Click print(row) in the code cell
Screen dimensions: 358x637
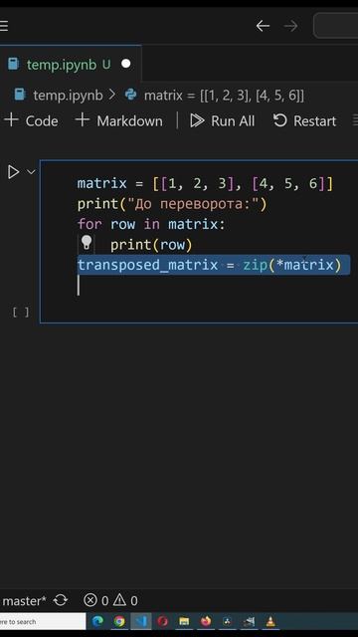click(151, 245)
